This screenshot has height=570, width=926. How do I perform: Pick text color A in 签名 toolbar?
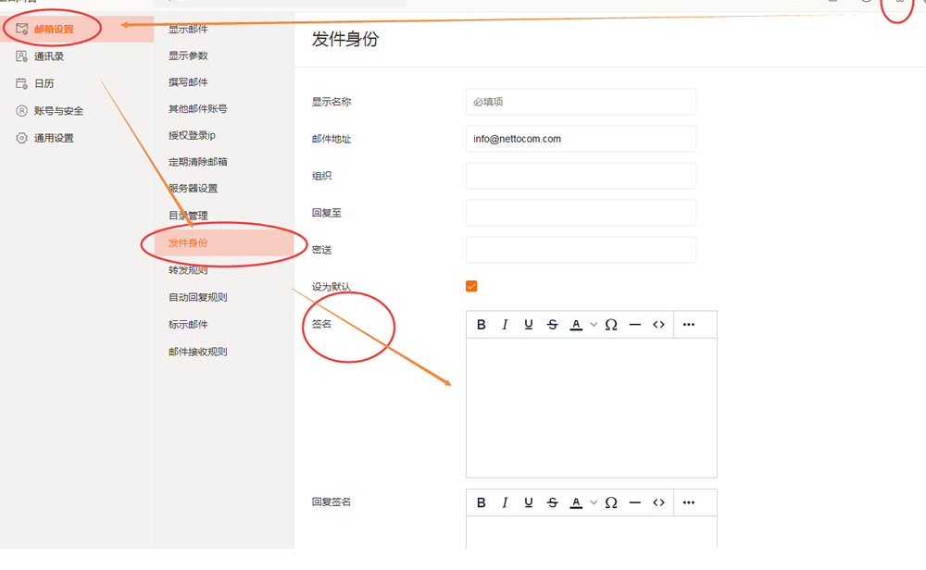(576, 325)
